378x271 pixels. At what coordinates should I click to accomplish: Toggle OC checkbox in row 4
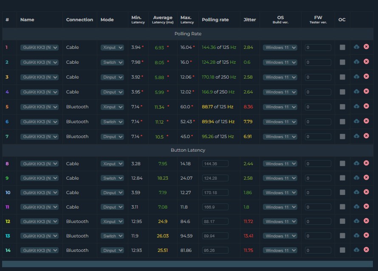(x=342, y=92)
